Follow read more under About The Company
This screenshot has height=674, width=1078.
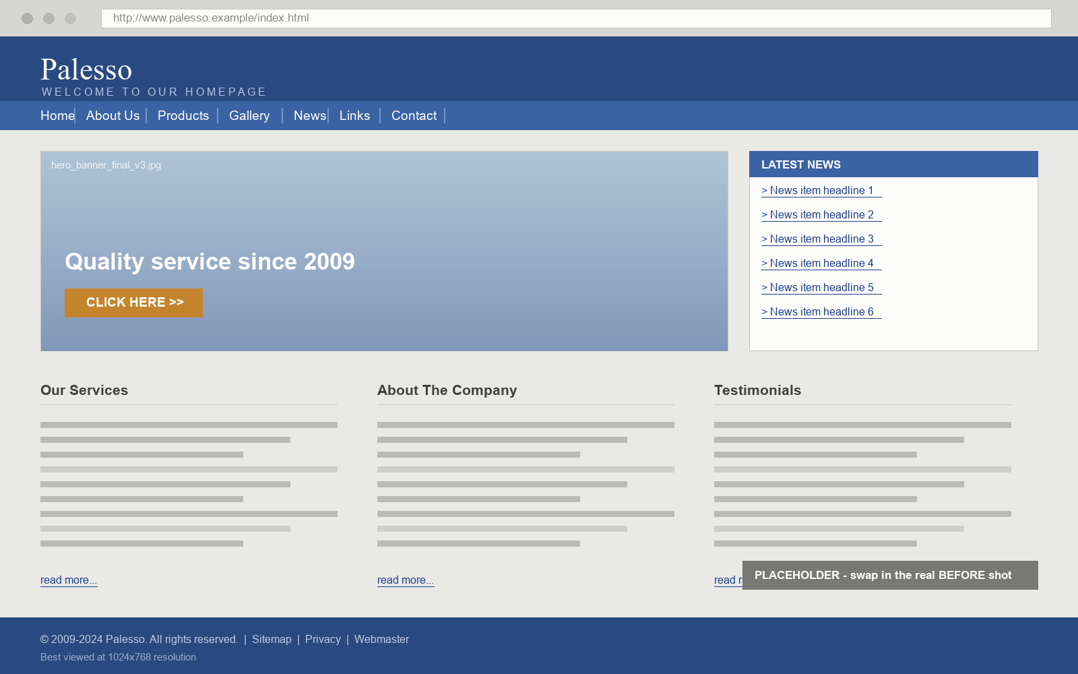406,580
